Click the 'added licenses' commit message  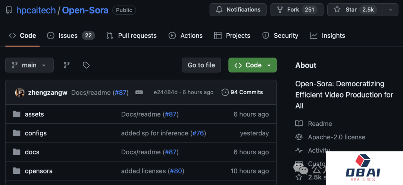[x=143, y=171]
